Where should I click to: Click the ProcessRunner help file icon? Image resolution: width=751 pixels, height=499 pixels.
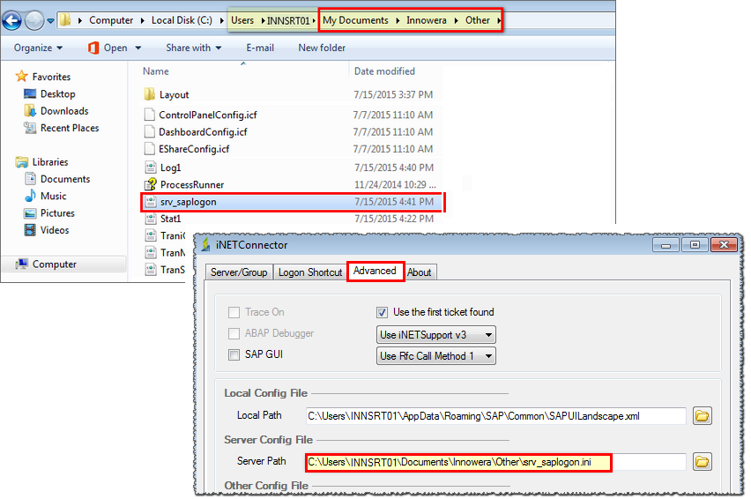(151, 184)
